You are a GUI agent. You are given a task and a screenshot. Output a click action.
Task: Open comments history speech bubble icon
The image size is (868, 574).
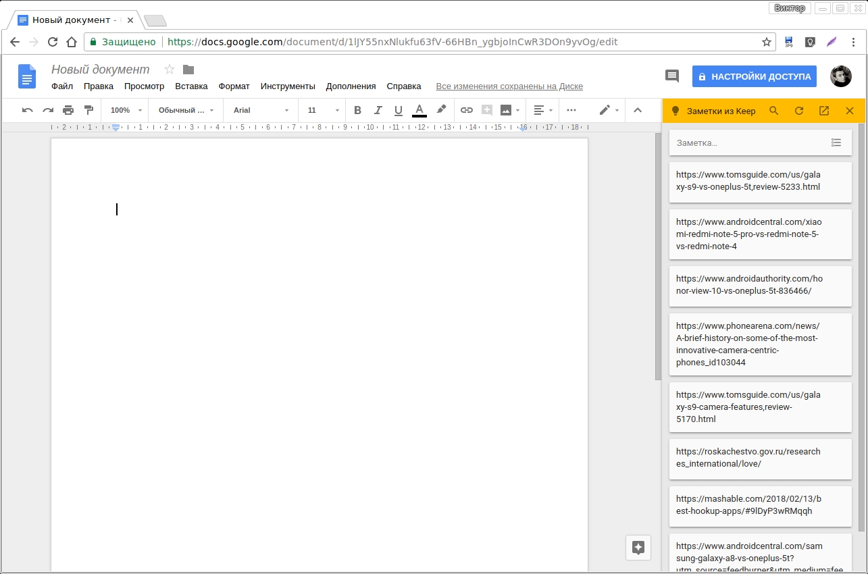[x=672, y=76]
